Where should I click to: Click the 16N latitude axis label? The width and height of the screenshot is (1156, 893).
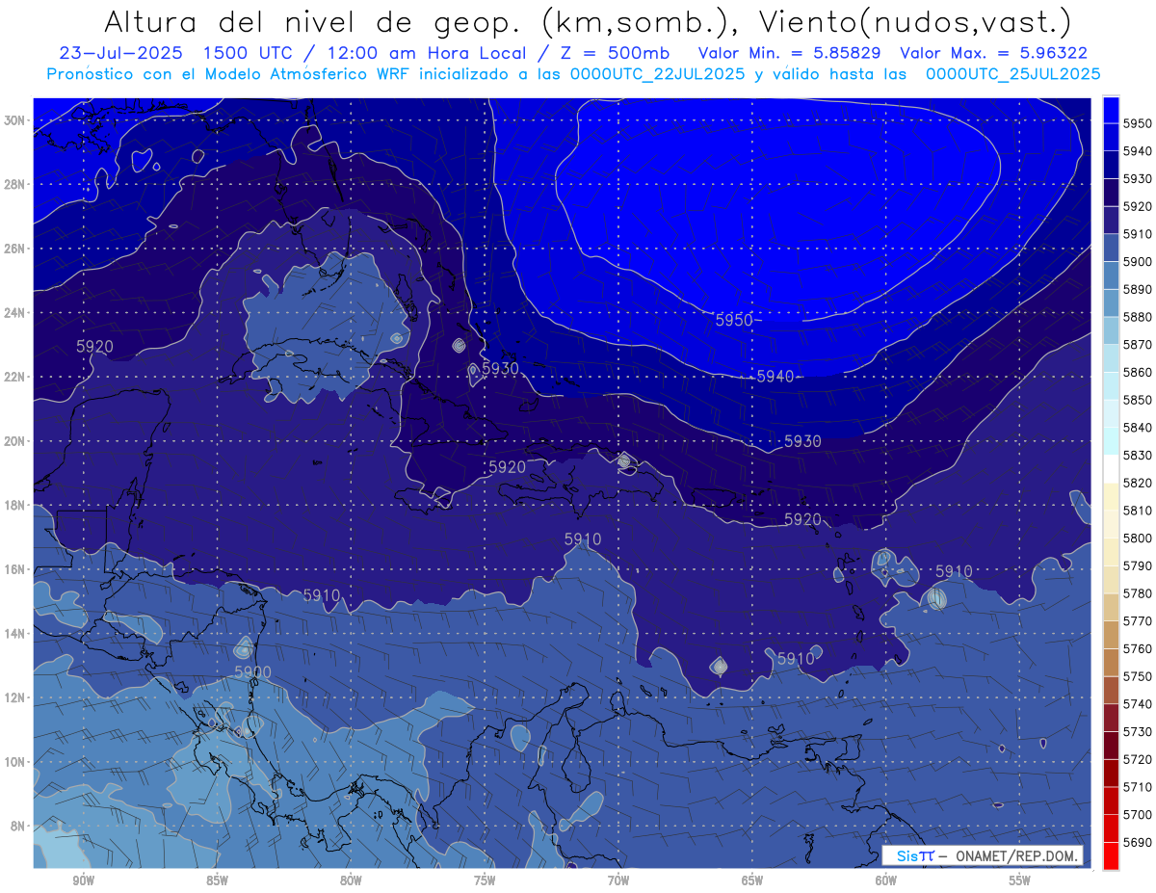click(14, 569)
